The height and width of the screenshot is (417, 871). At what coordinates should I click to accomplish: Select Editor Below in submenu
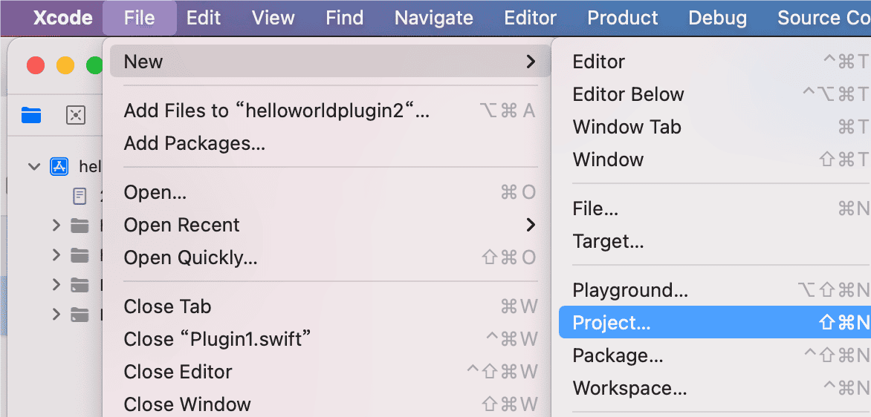tap(715, 94)
